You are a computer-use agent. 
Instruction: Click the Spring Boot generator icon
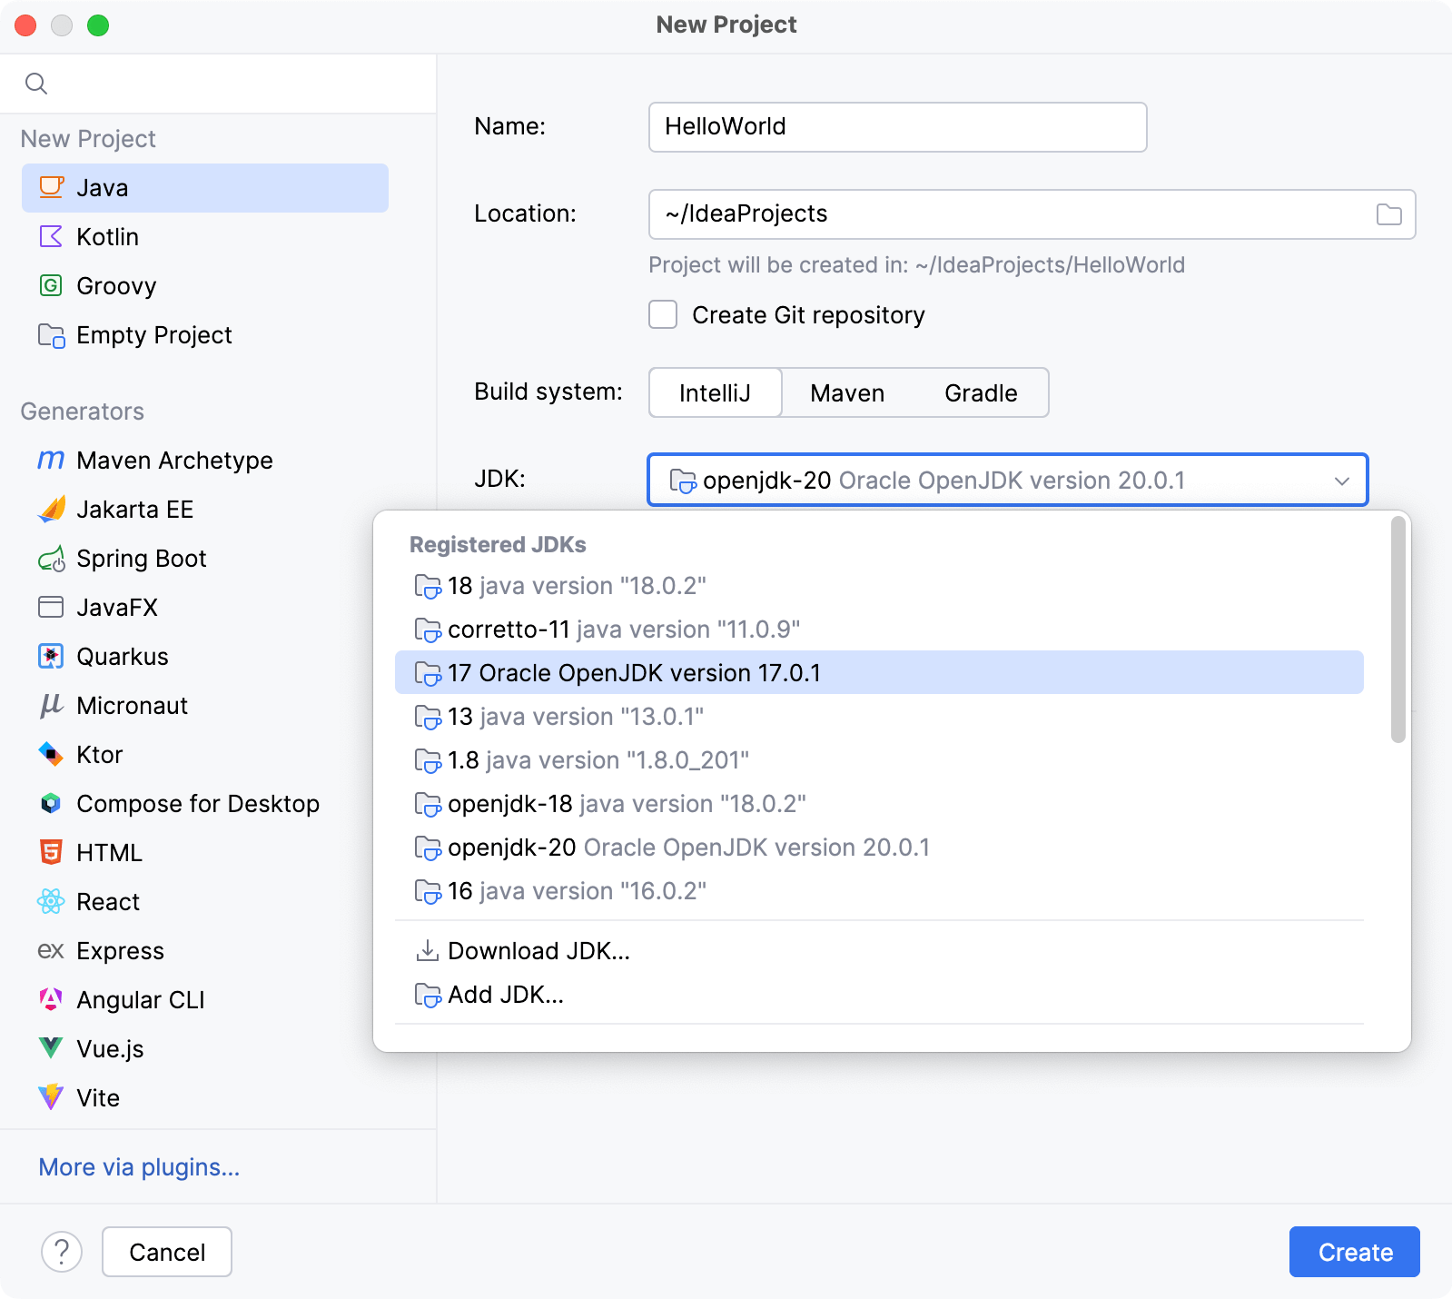[51, 559]
